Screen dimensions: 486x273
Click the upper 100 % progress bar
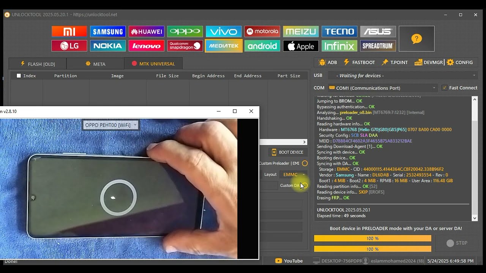(372, 238)
